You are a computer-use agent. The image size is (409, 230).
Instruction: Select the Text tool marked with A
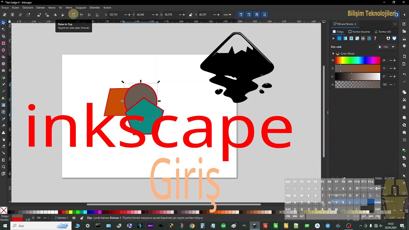point(4,98)
